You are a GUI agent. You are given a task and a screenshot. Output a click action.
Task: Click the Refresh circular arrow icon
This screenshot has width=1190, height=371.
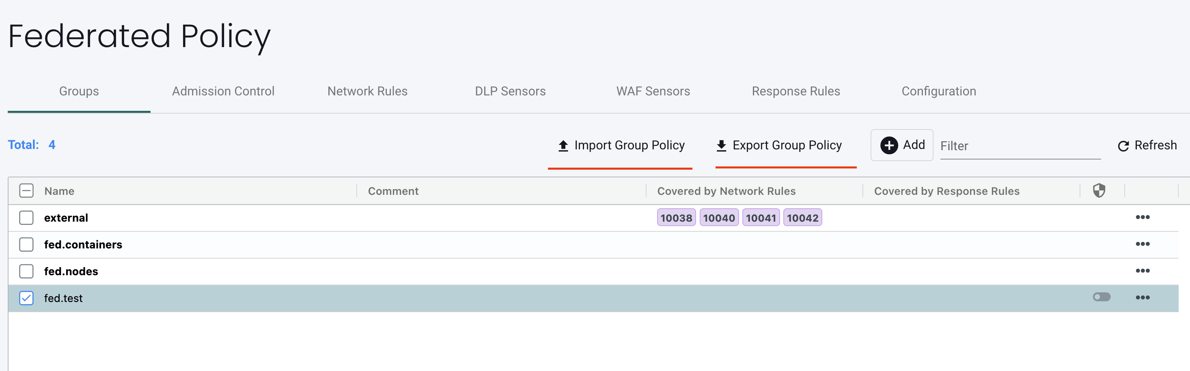coord(1123,146)
